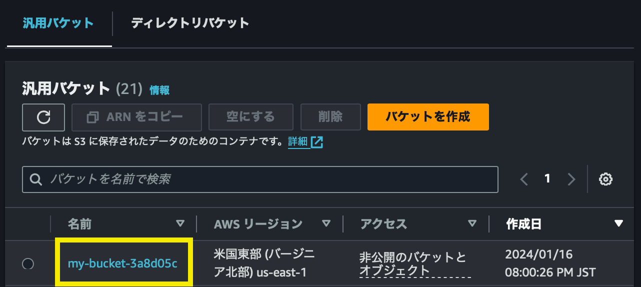Open table preferences gear icon
Screen dimensions: 641x287
(x=606, y=179)
